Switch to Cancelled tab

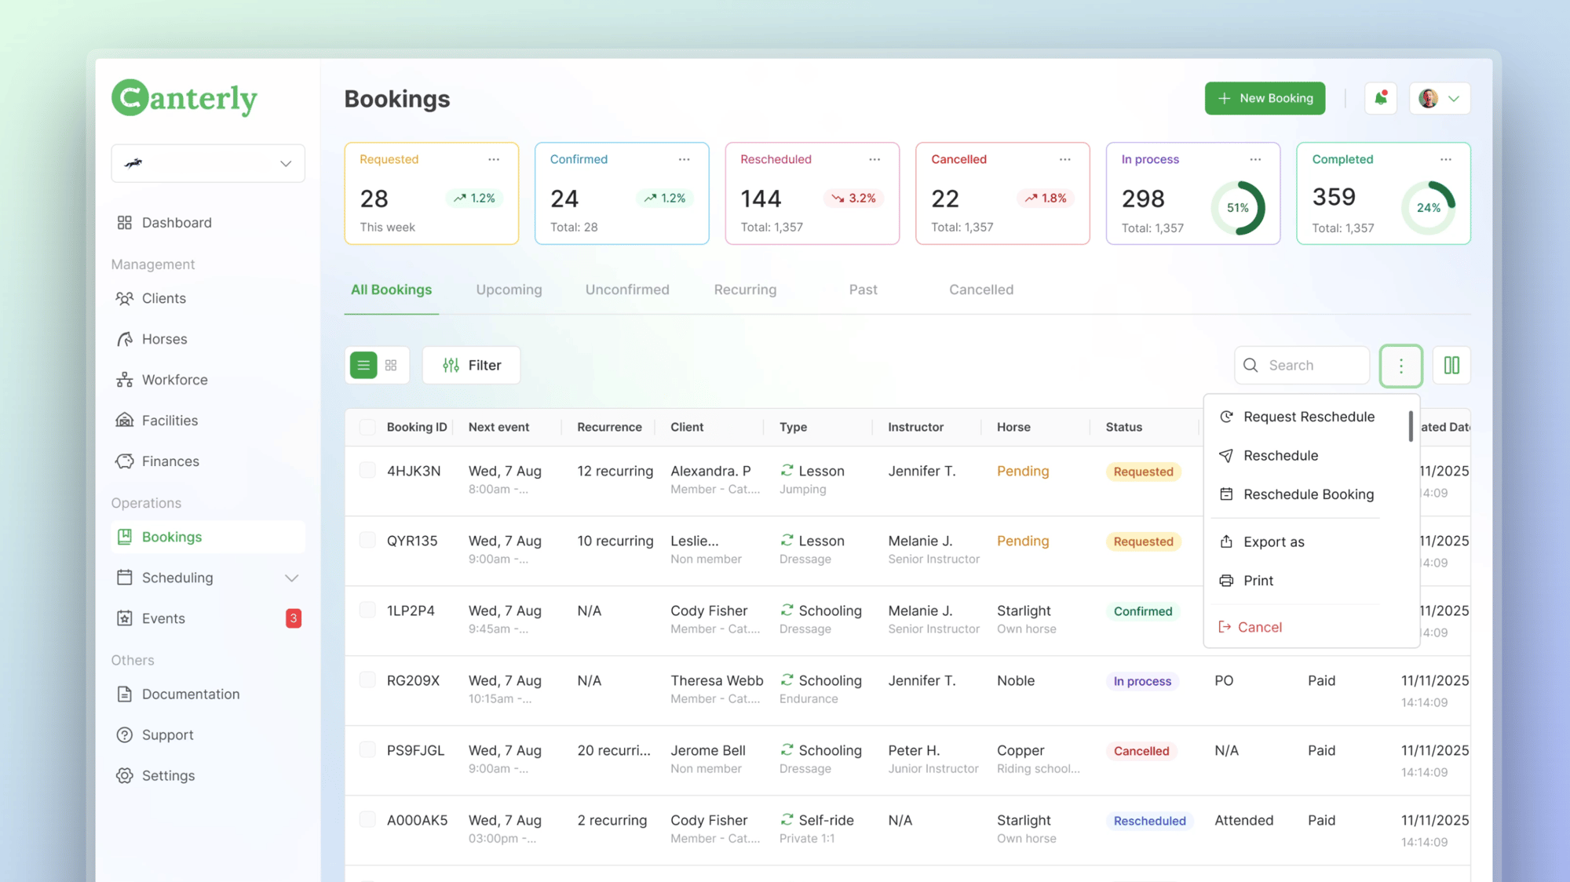click(x=981, y=290)
